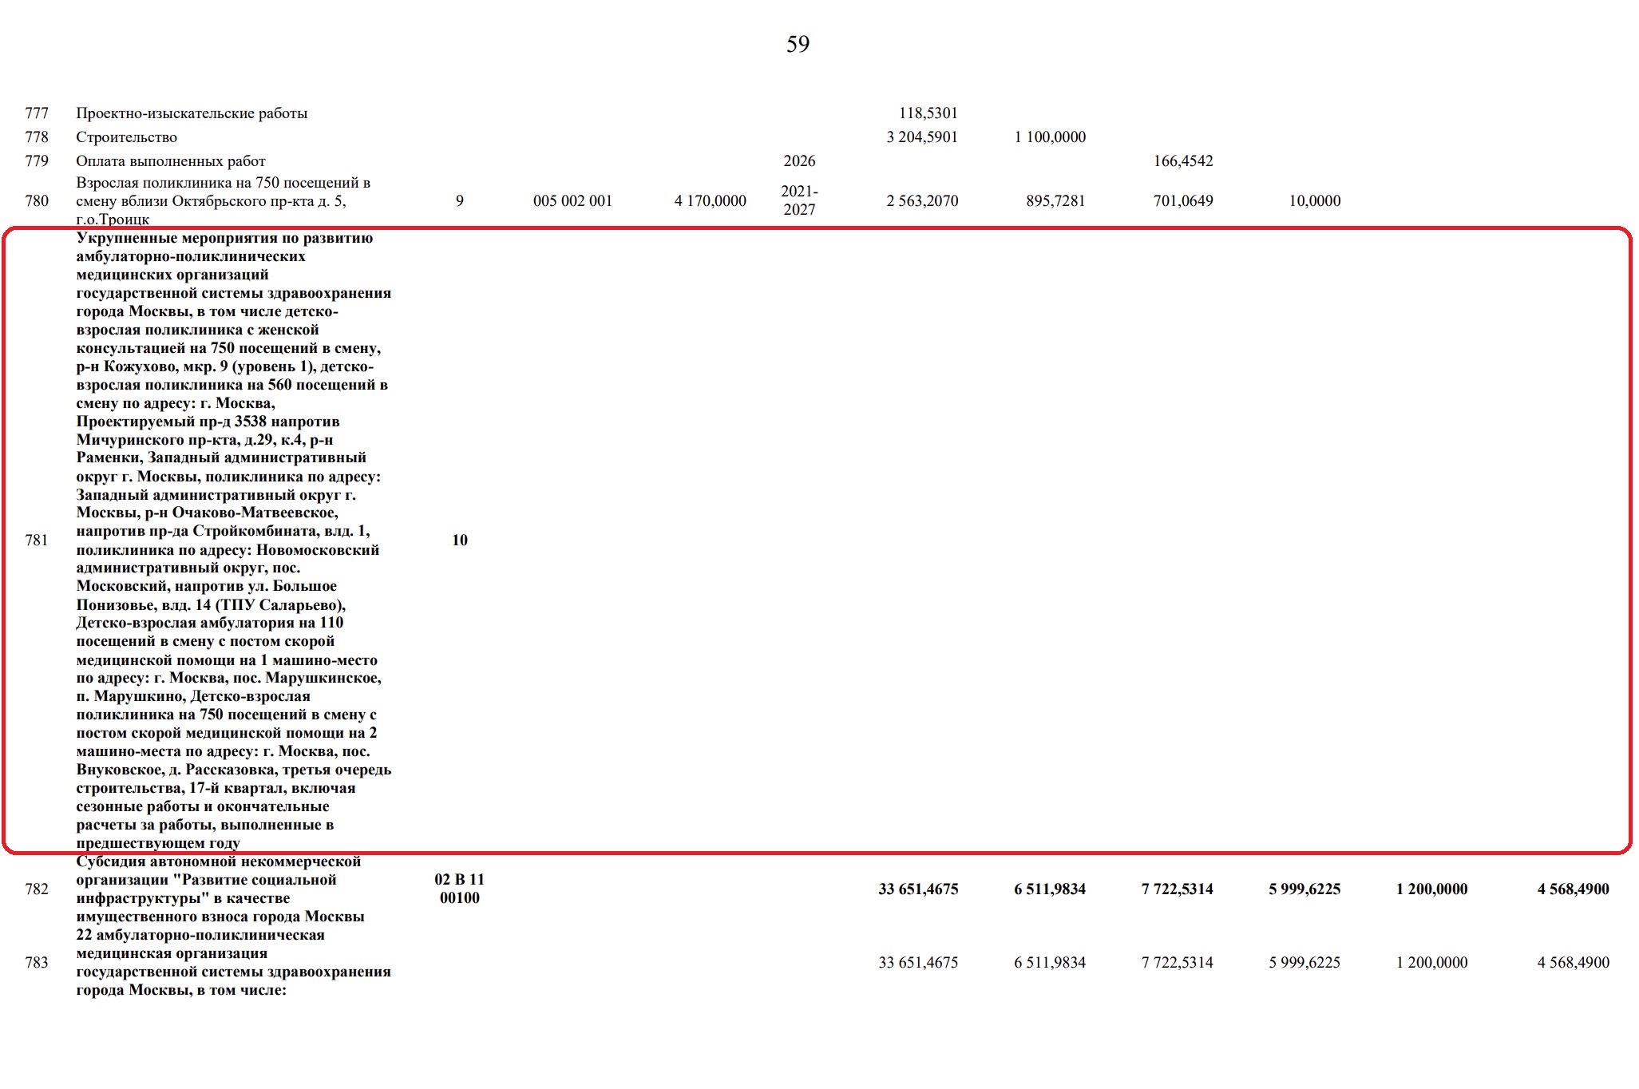Click the period 2021-2027 cell
Screen dimensions: 1639x1089
pyautogui.click(x=799, y=200)
